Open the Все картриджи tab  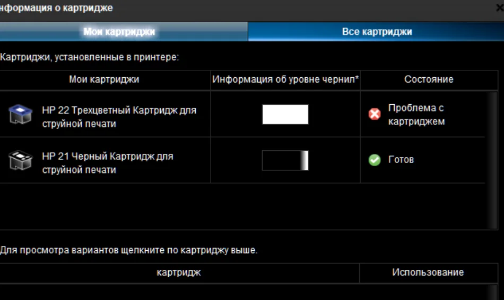click(x=376, y=32)
